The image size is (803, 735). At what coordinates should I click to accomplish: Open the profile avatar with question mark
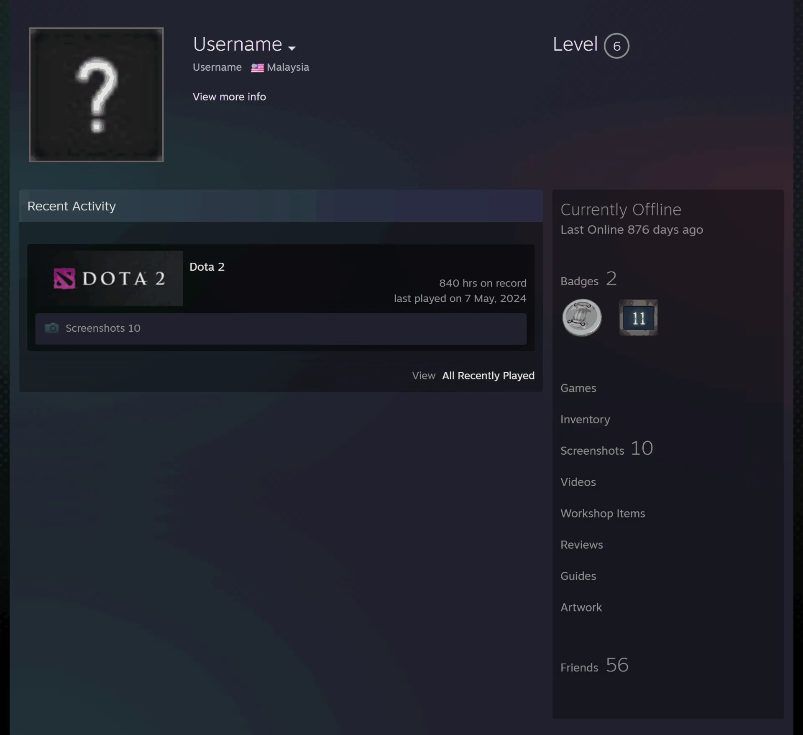point(96,95)
